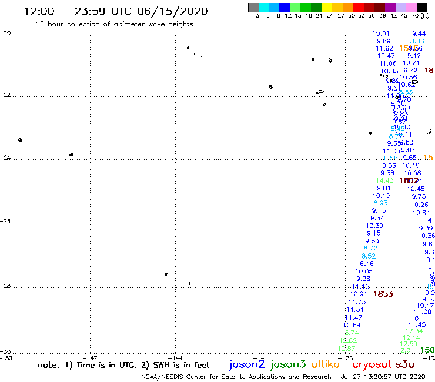Click the -22 latitude axis label

[5, 95]
